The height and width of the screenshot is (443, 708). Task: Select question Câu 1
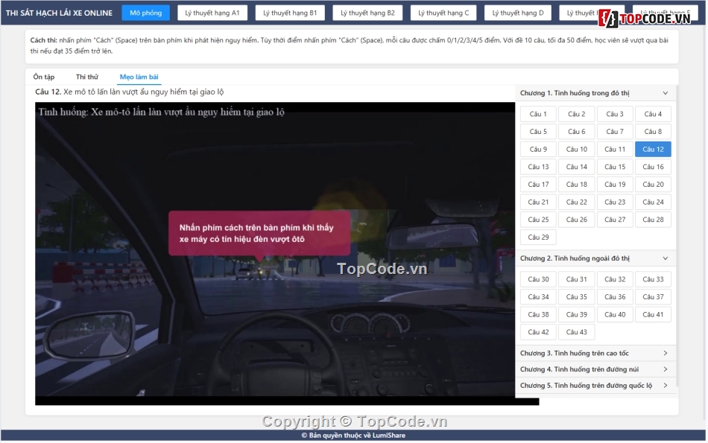538,114
